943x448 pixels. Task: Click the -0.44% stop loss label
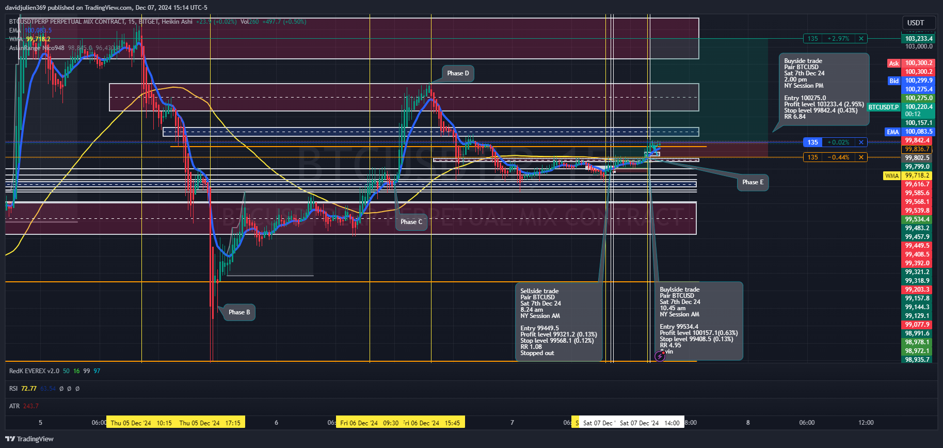838,157
